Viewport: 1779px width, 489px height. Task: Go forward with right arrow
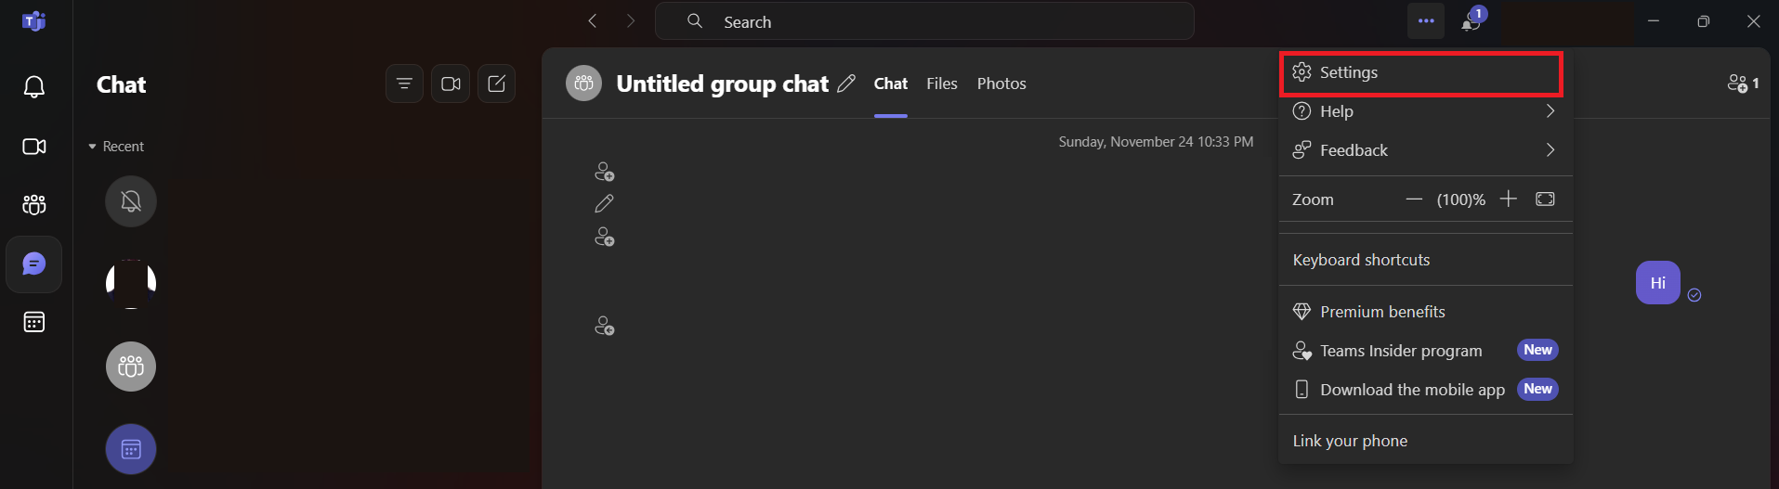point(631,21)
